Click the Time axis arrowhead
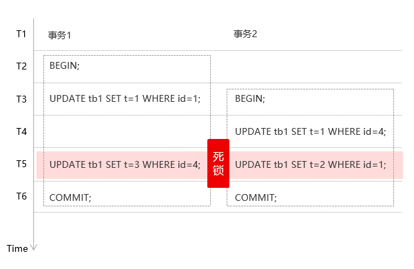This screenshot has height=269, width=414. click(34, 247)
